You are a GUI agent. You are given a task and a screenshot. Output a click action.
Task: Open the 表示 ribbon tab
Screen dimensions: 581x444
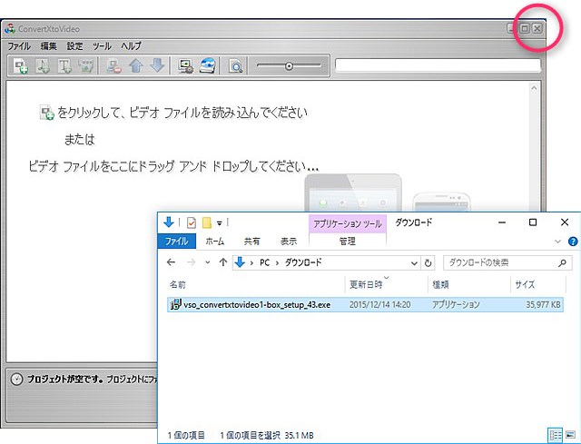click(289, 242)
